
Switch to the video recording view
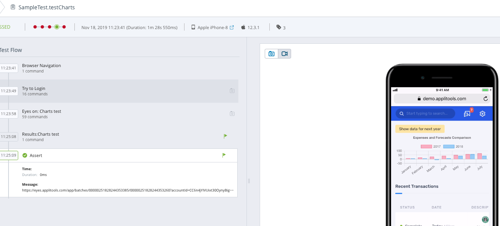[x=284, y=54]
